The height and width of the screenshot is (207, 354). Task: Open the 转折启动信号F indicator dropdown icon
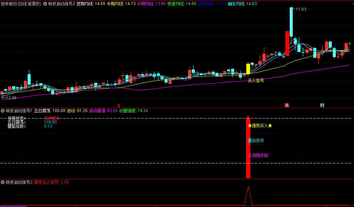[3, 110]
